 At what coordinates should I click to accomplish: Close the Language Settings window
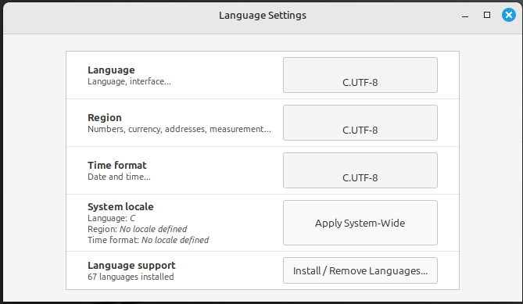click(509, 15)
